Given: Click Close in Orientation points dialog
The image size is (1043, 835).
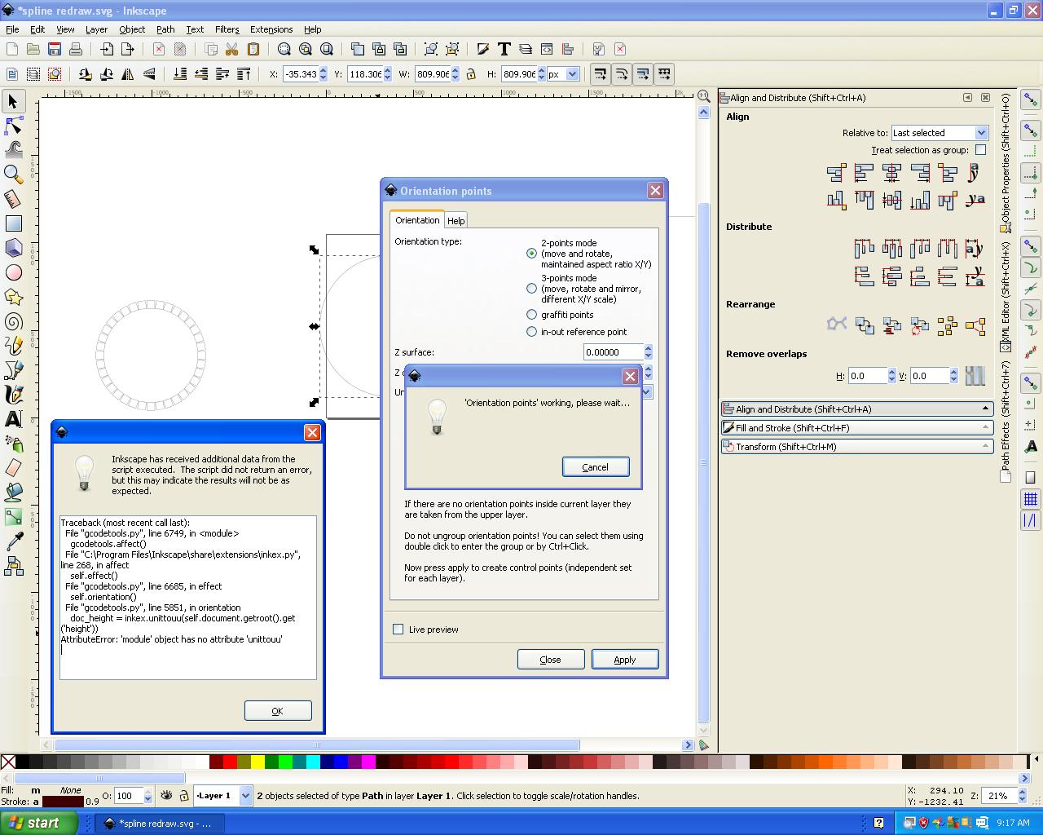Looking at the screenshot, I should tap(551, 660).
